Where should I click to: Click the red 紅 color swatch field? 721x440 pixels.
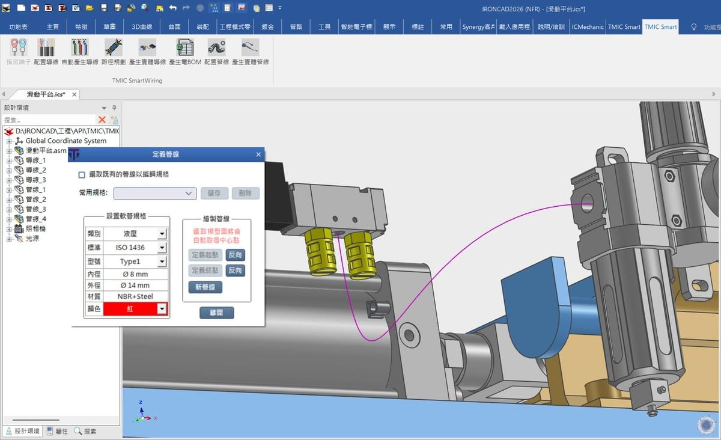pyautogui.click(x=130, y=308)
